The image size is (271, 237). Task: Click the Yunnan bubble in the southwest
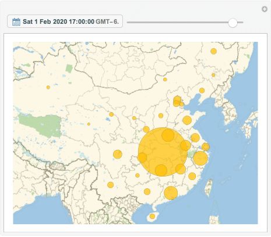click(111, 185)
